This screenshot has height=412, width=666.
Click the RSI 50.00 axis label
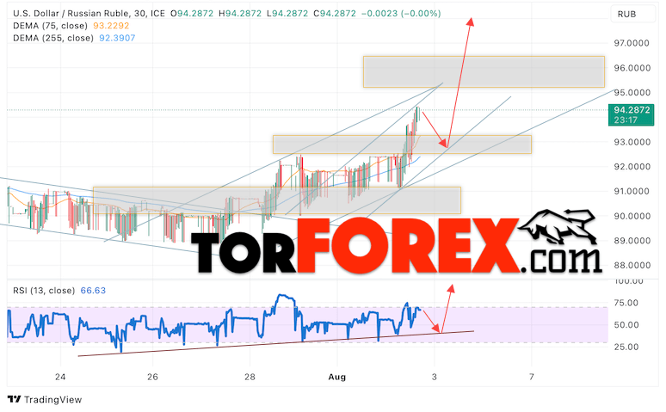[x=626, y=325]
